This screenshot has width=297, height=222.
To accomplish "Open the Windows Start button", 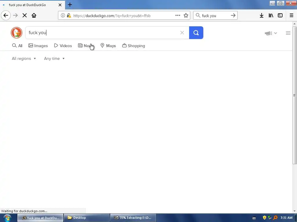I will (7, 218).
